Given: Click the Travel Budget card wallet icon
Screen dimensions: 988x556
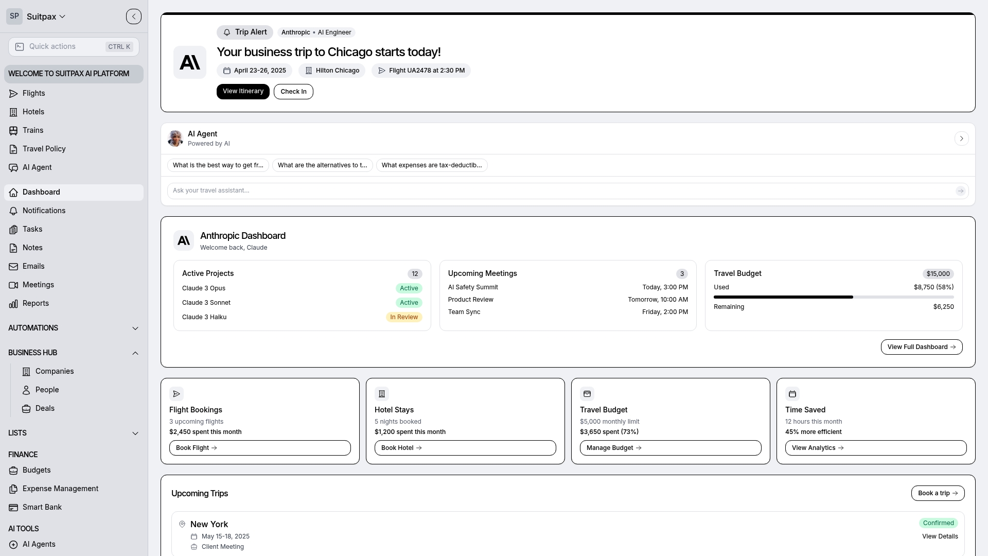Looking at the screenshot, I should pos(587,394).
